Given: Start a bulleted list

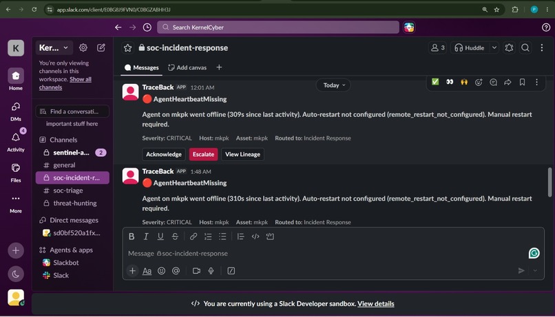Looking at the screenshot, I should [x=222, y=237].
